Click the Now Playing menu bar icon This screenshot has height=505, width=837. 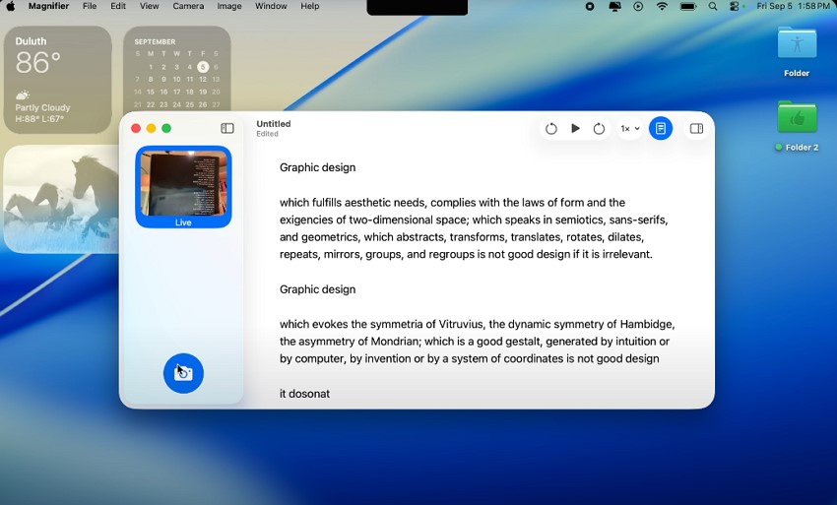click(x=638, y=7)
